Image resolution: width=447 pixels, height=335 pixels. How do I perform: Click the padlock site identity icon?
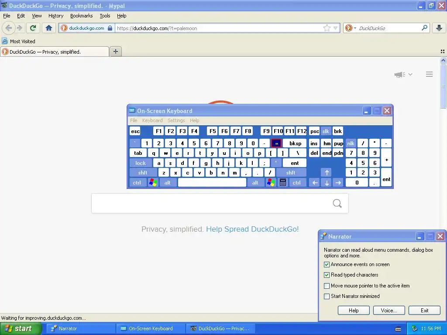(x=110, y=28)
